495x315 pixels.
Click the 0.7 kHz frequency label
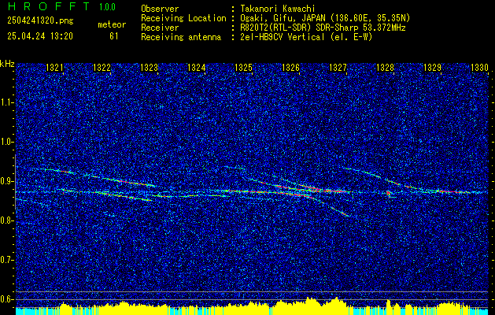click(6, 260)
